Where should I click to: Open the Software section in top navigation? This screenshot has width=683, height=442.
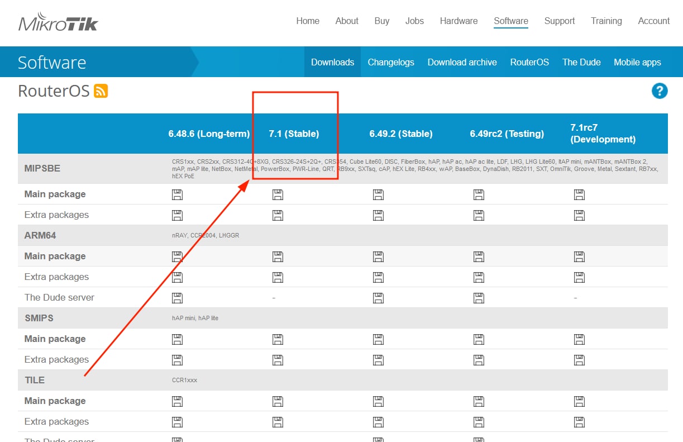(x=511, y=21)
